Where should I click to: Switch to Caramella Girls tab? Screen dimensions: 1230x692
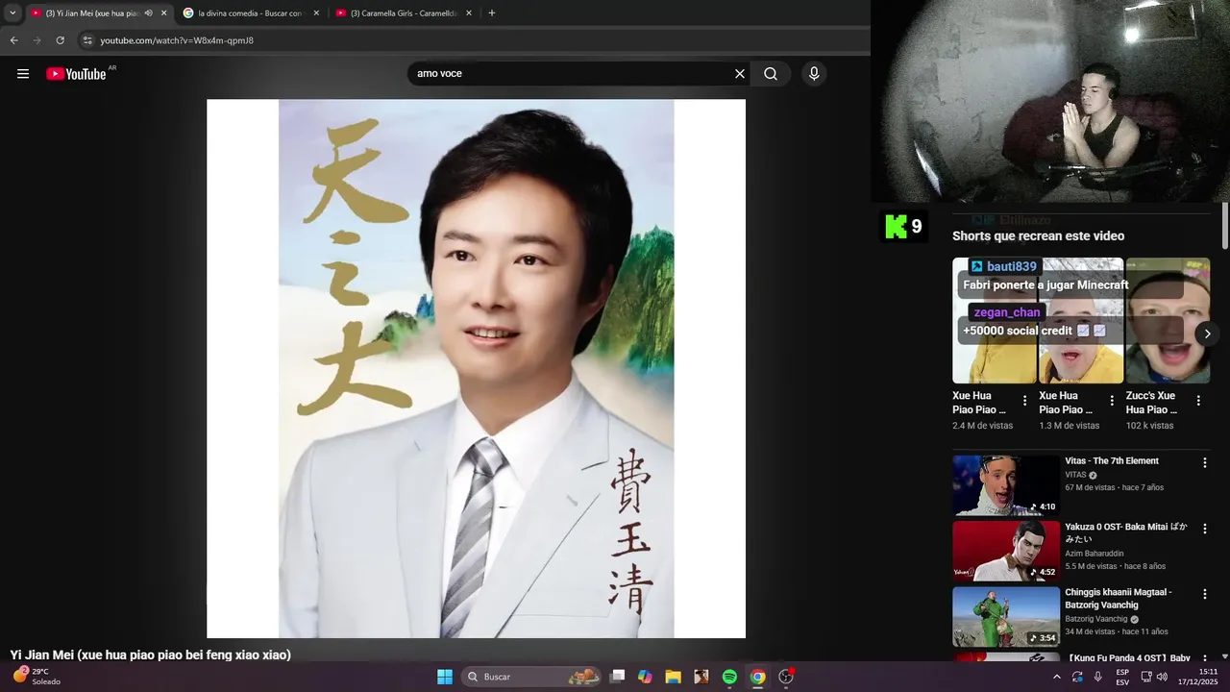(404, 13)
